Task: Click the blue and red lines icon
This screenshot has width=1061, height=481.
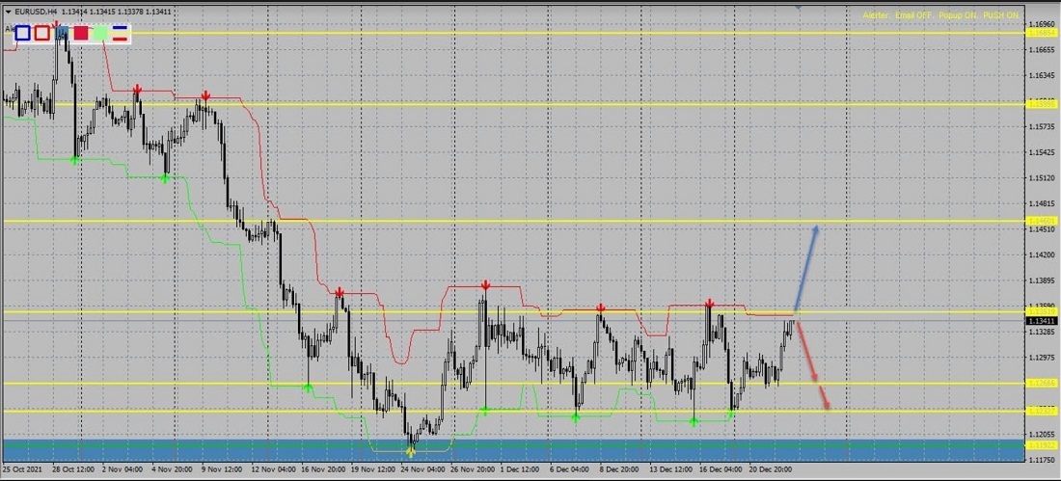Action: (120, 33)
